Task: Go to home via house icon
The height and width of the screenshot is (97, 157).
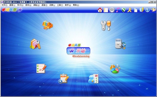Action: 100,10
